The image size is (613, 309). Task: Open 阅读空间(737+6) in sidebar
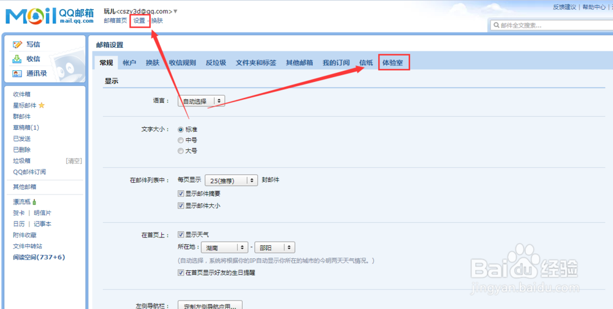click(39, 257)
